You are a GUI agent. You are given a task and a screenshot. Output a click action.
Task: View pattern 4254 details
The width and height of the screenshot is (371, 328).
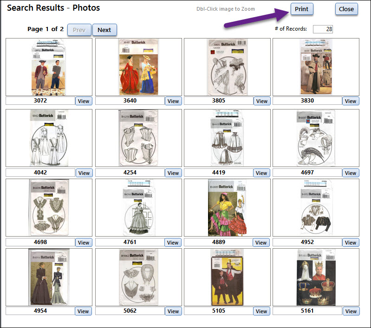click(173, 173)
